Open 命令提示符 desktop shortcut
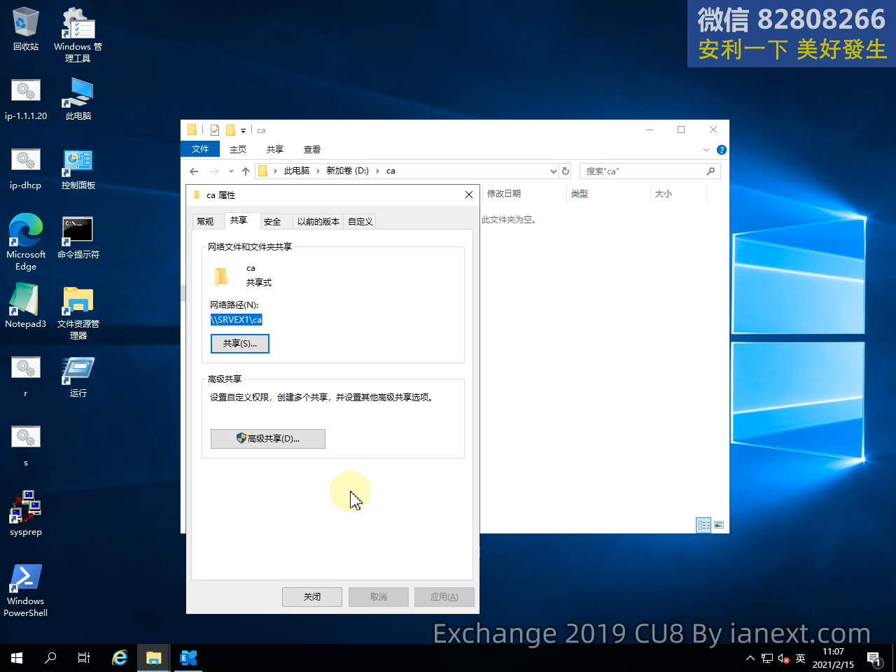896x672 pixels. pos(78,237)
